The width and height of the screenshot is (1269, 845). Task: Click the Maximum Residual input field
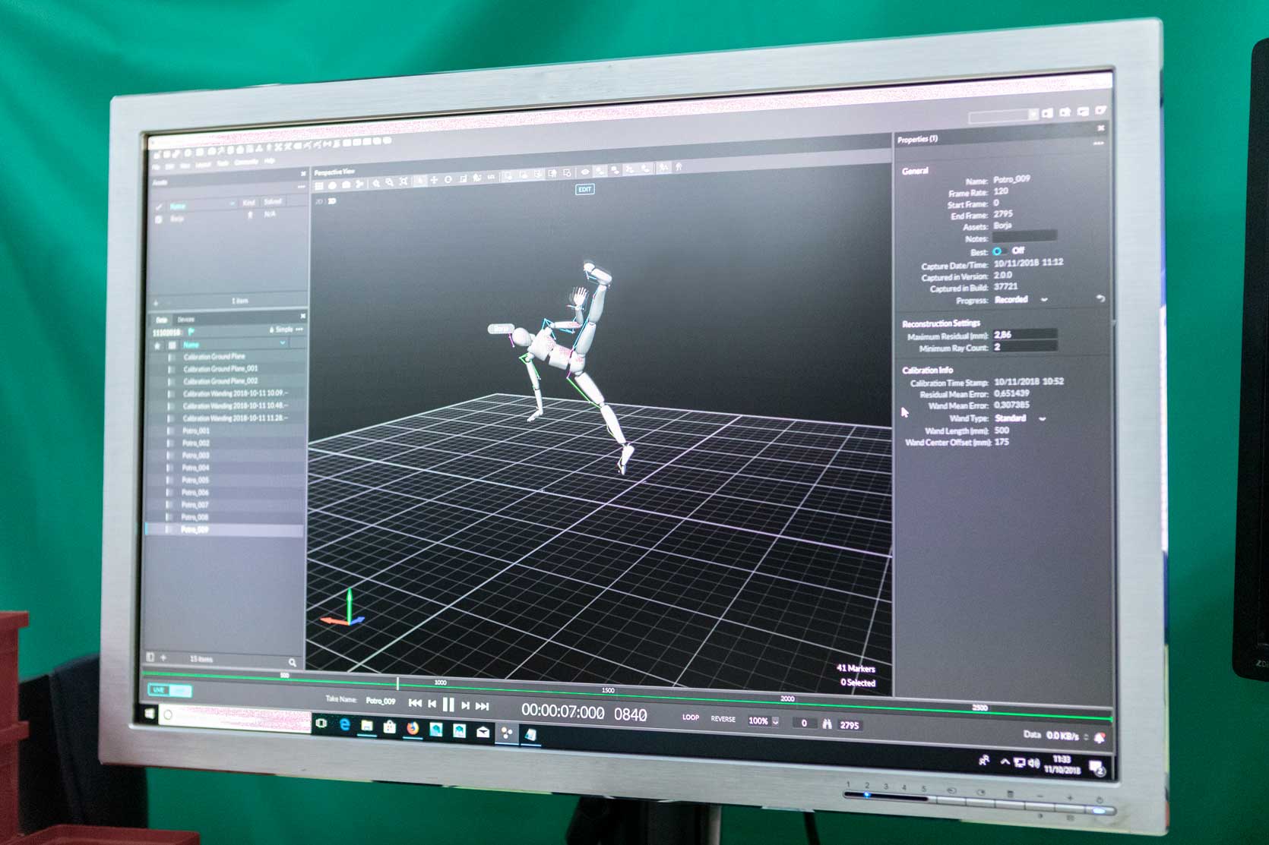point(1024,334)
